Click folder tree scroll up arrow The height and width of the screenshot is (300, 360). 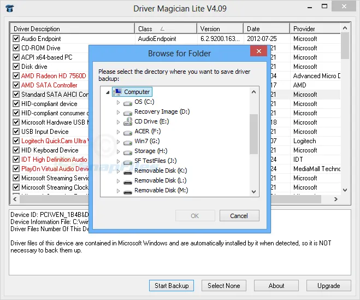[253, 92]
